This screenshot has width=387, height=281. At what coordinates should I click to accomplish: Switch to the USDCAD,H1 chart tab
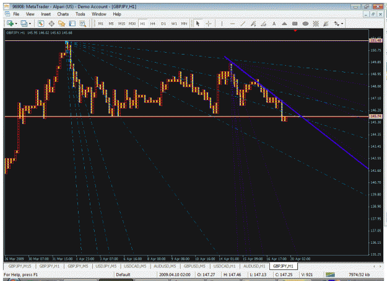[224, 266]
